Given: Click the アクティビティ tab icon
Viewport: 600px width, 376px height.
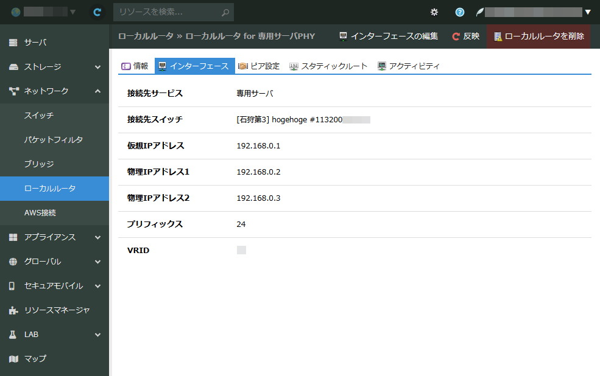Looking at the screenshot, I should click(x=381, y=66).
